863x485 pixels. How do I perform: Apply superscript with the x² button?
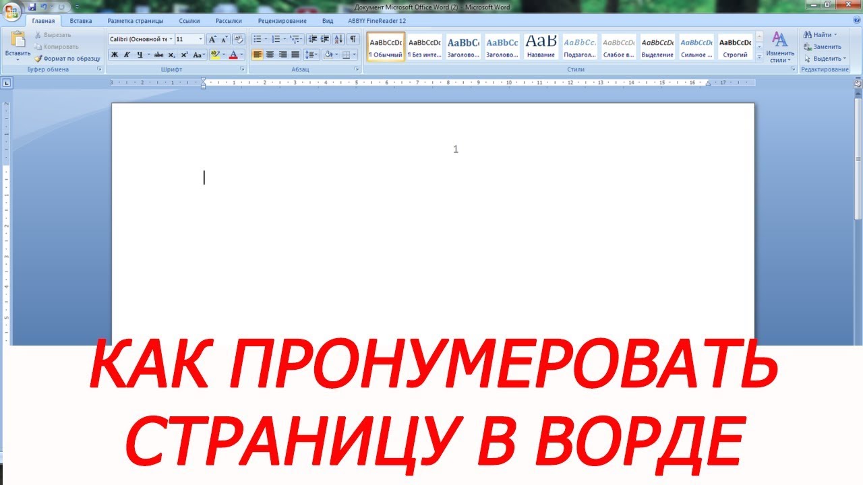(185, 55)
